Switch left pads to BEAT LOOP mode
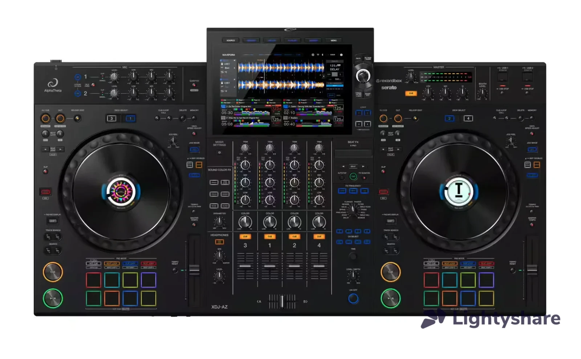Image resolution: width=581 pixels, height=359 pixels. (112, 263)
